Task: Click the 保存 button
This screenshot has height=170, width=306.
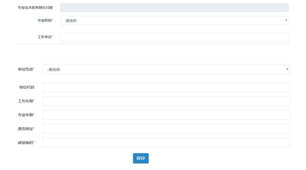Action: 141,158
